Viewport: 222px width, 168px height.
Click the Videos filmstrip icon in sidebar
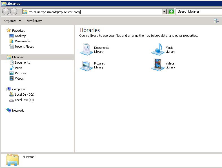tap(12, 79)
